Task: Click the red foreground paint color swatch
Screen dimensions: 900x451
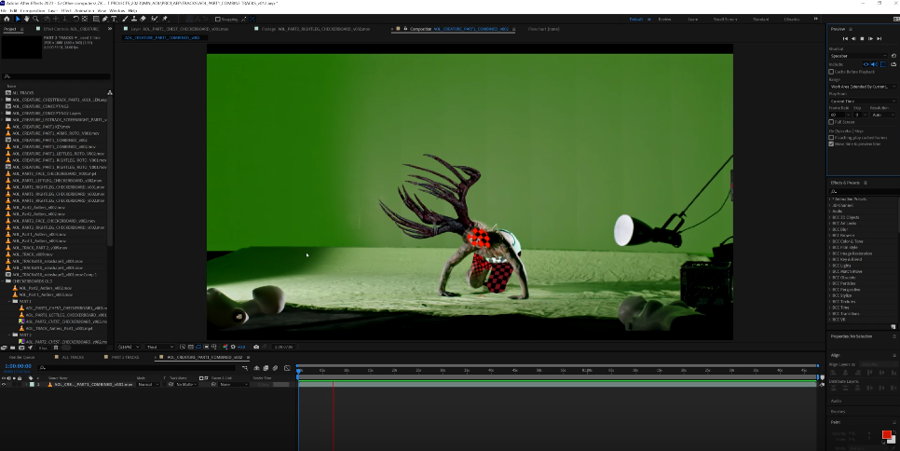Action: (887, 434)
